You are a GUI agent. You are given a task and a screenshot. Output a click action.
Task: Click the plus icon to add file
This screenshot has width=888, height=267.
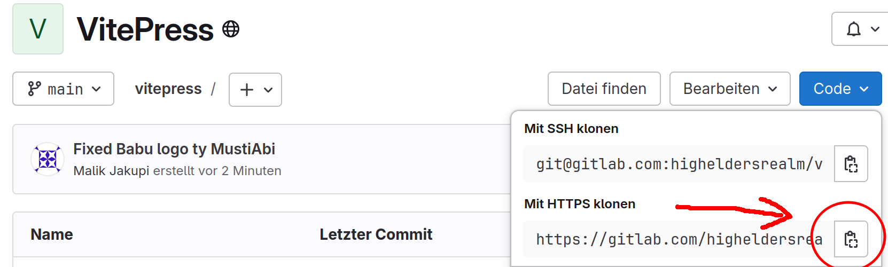tap(247, 90)
